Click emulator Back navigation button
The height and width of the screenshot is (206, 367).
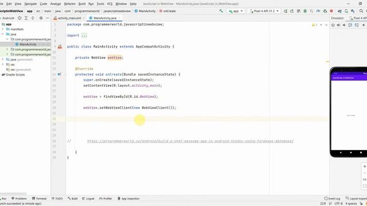tap(341, 153)
